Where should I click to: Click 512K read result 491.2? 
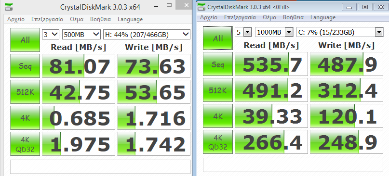(271, 90)
